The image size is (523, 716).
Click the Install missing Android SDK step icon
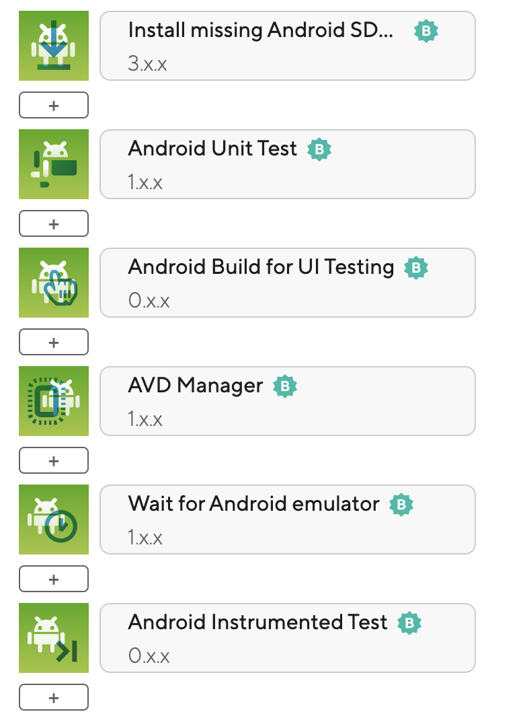click(54, 46)
